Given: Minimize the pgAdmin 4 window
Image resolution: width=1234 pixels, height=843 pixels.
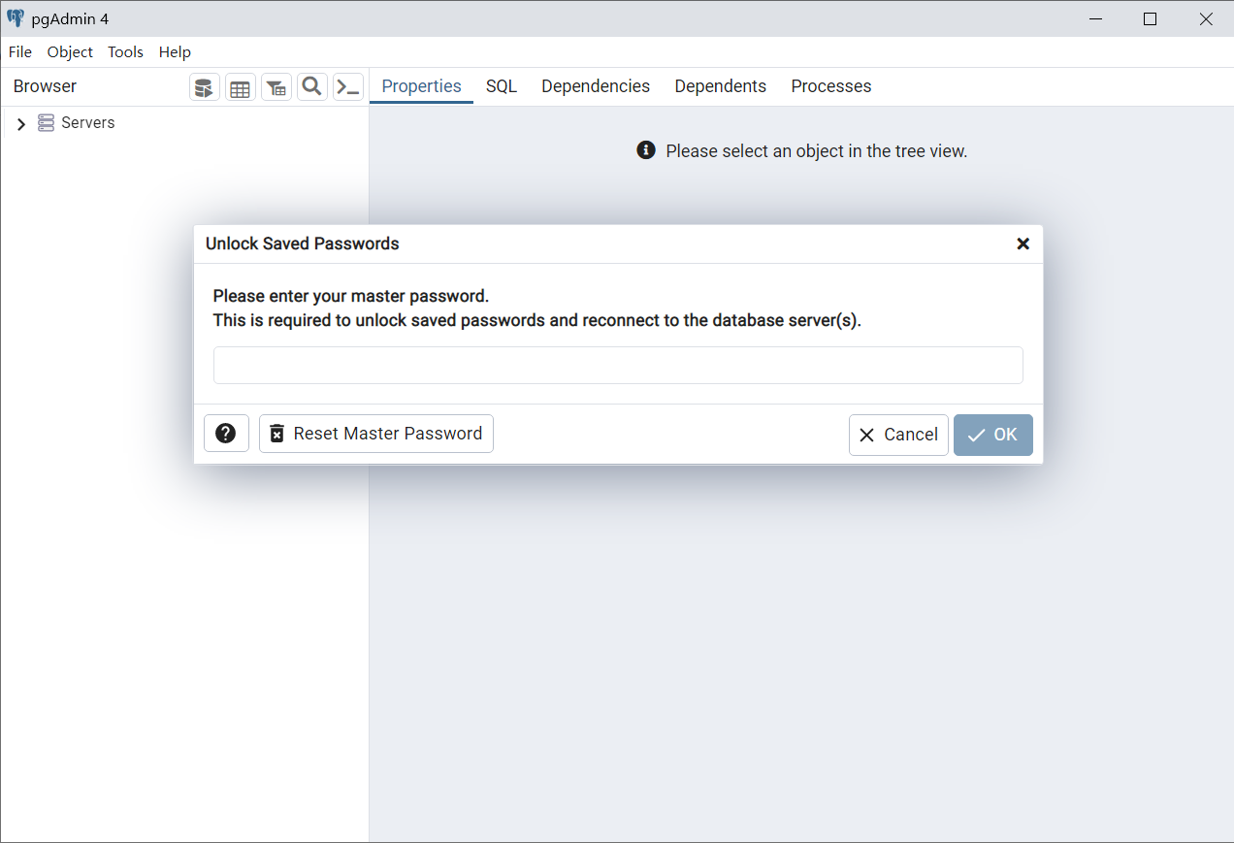Looking at the screenshot, I should (x=1095, y=18).
